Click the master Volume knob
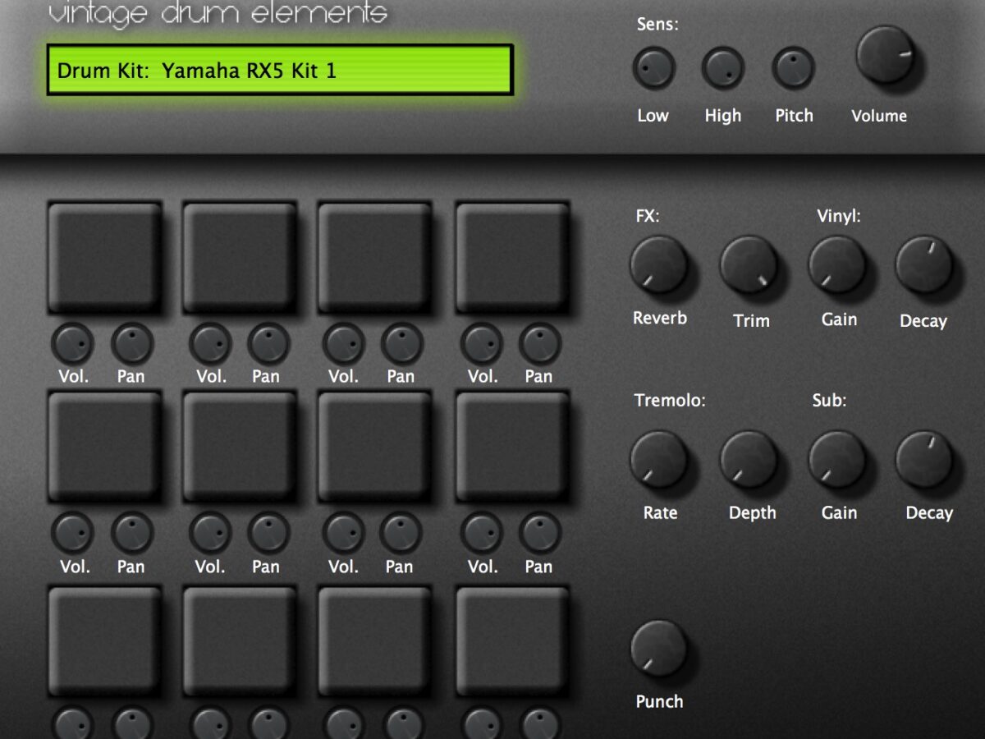This screenshot has height=739, width=985. coord(885,55)
